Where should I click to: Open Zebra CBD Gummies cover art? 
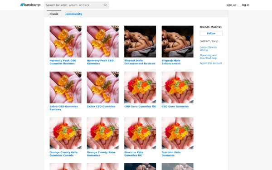[103, 87]
